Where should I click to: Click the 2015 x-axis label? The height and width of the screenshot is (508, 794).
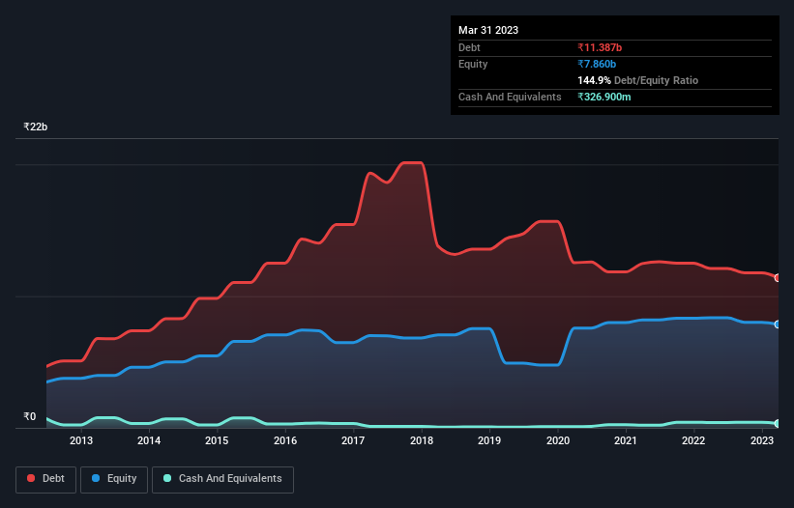point(217,440)
